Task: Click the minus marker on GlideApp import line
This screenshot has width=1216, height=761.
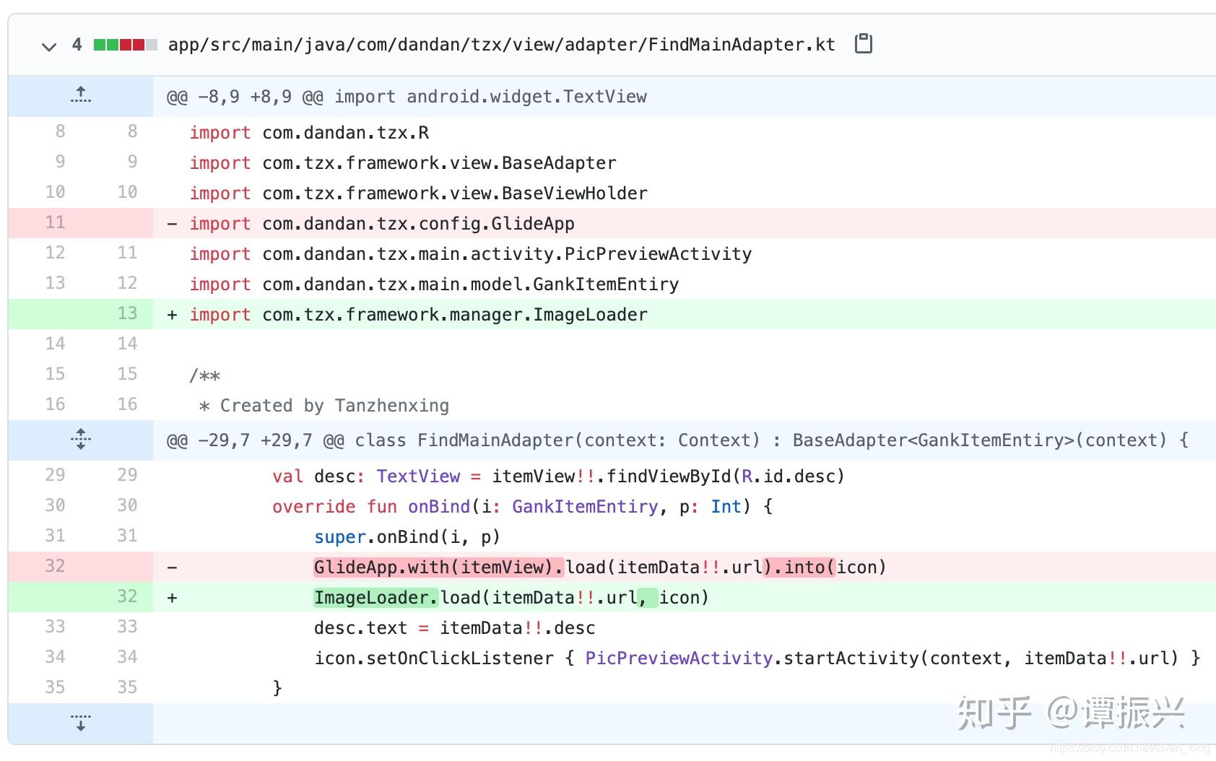Action: coord(172,224)
